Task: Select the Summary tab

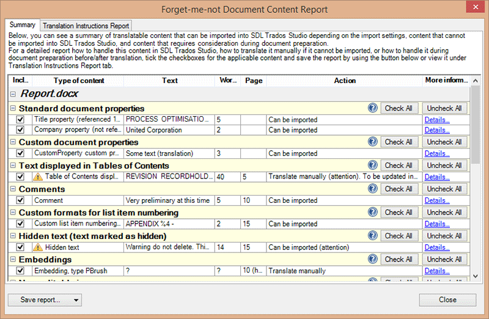Action: [23, 24]
